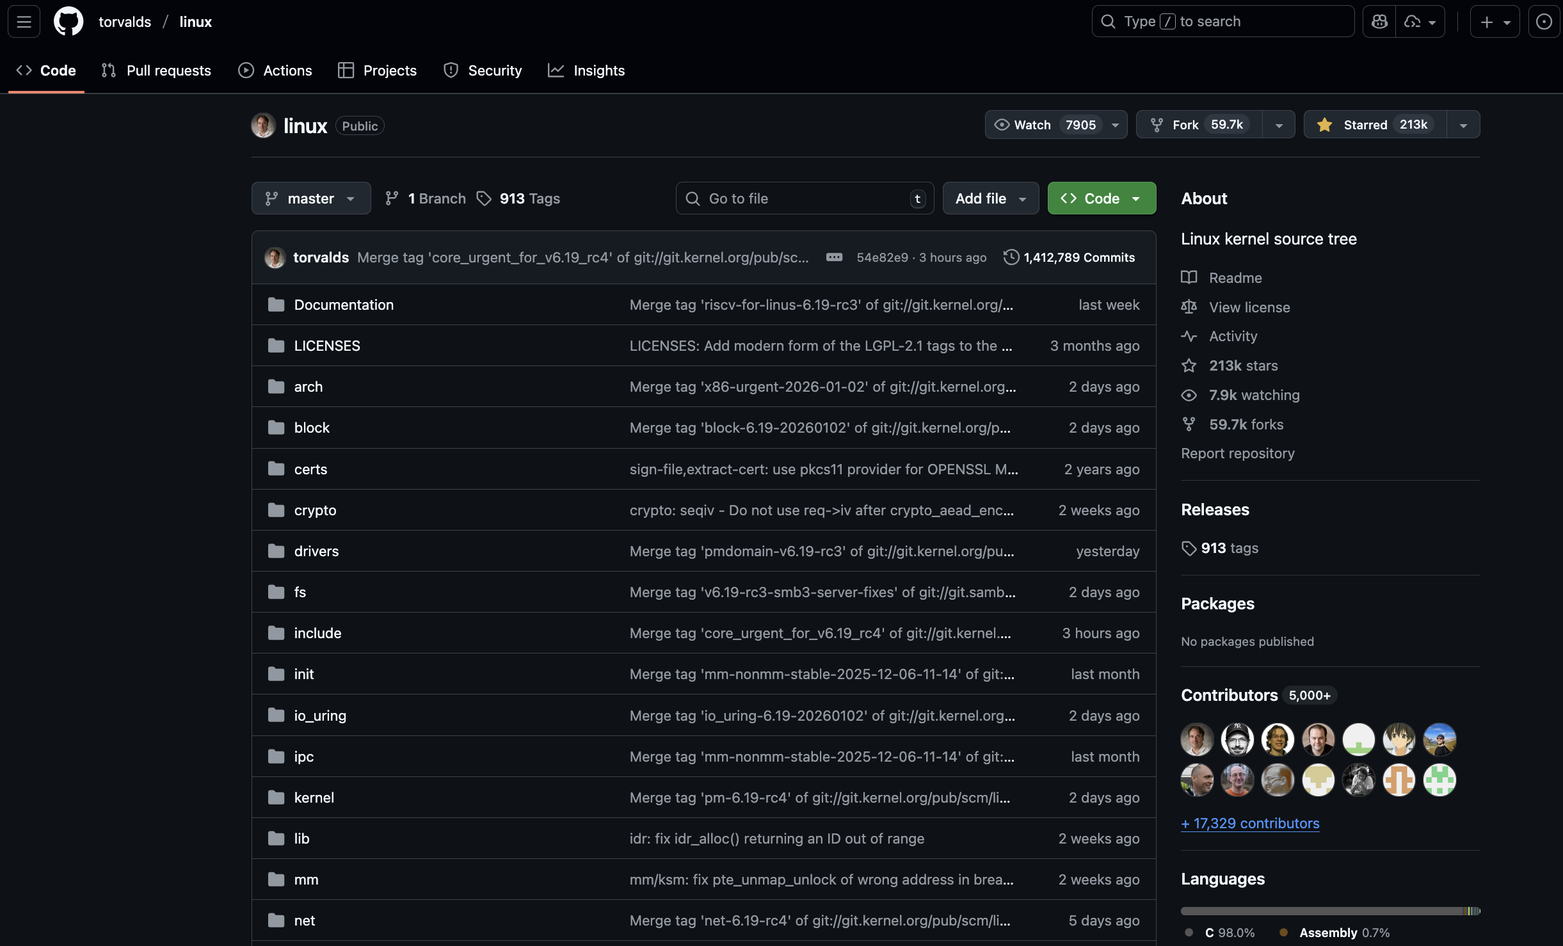1563x946 pixels.
Task: Expand the star lists dropdown arrow
Action: [x=1463, y=125]
